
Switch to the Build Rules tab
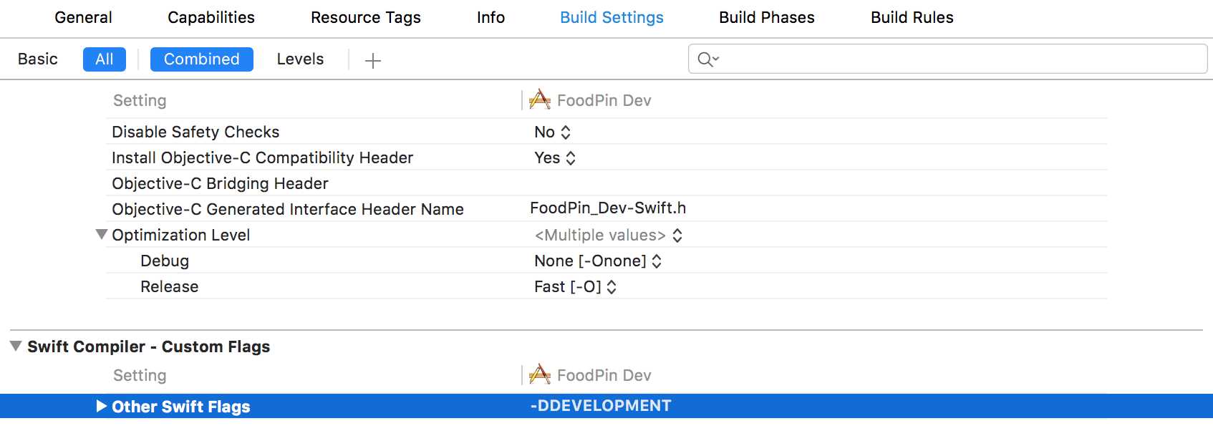(912, 17)
